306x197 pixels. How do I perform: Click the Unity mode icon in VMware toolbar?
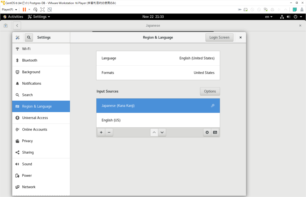[x=50, y=10]
